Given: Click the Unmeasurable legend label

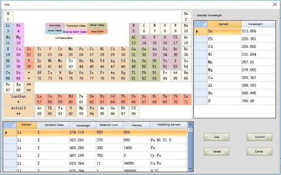Looking at the screenshot, I should pyautogui.click(x=64, y=38).
